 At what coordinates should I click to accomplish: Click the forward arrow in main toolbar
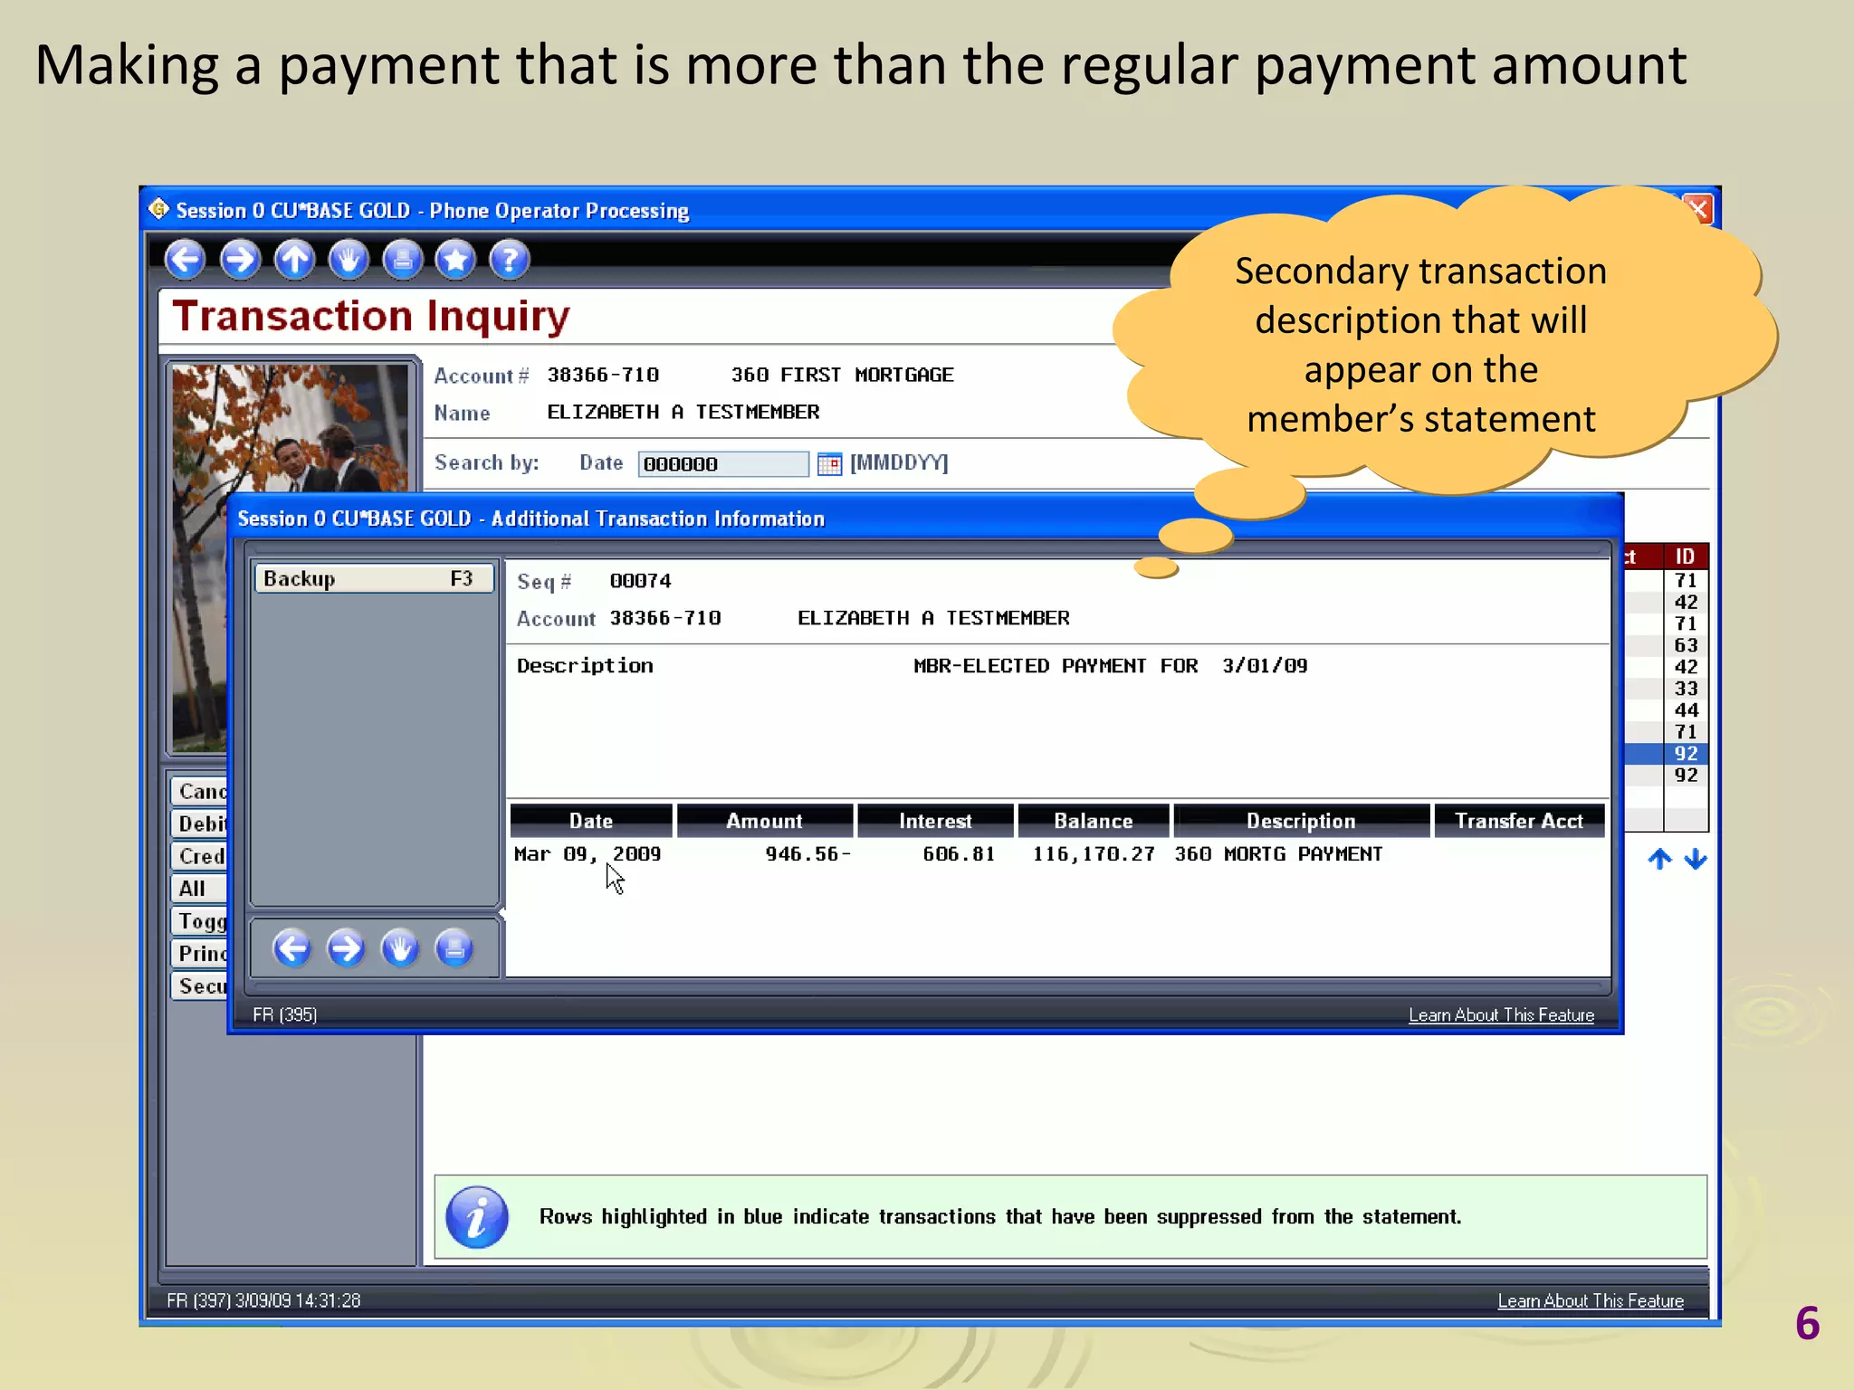[240, 260]
